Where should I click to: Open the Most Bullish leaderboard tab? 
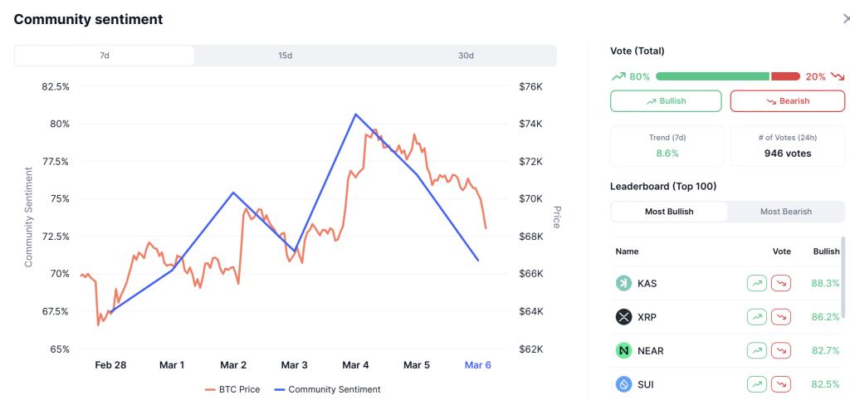click(x=669, y=212)
